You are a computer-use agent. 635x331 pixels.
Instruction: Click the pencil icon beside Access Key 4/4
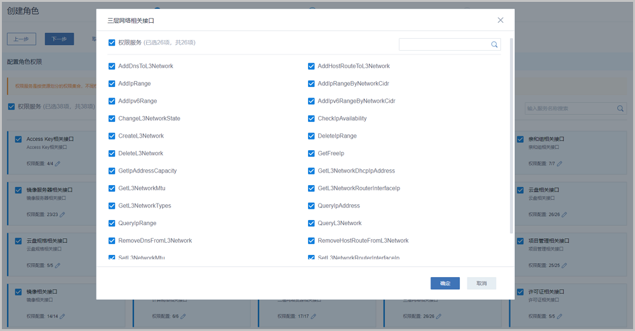coord(58,164)
